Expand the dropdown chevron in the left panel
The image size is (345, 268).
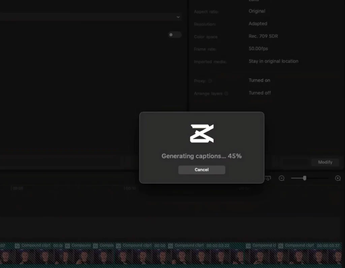178,17
